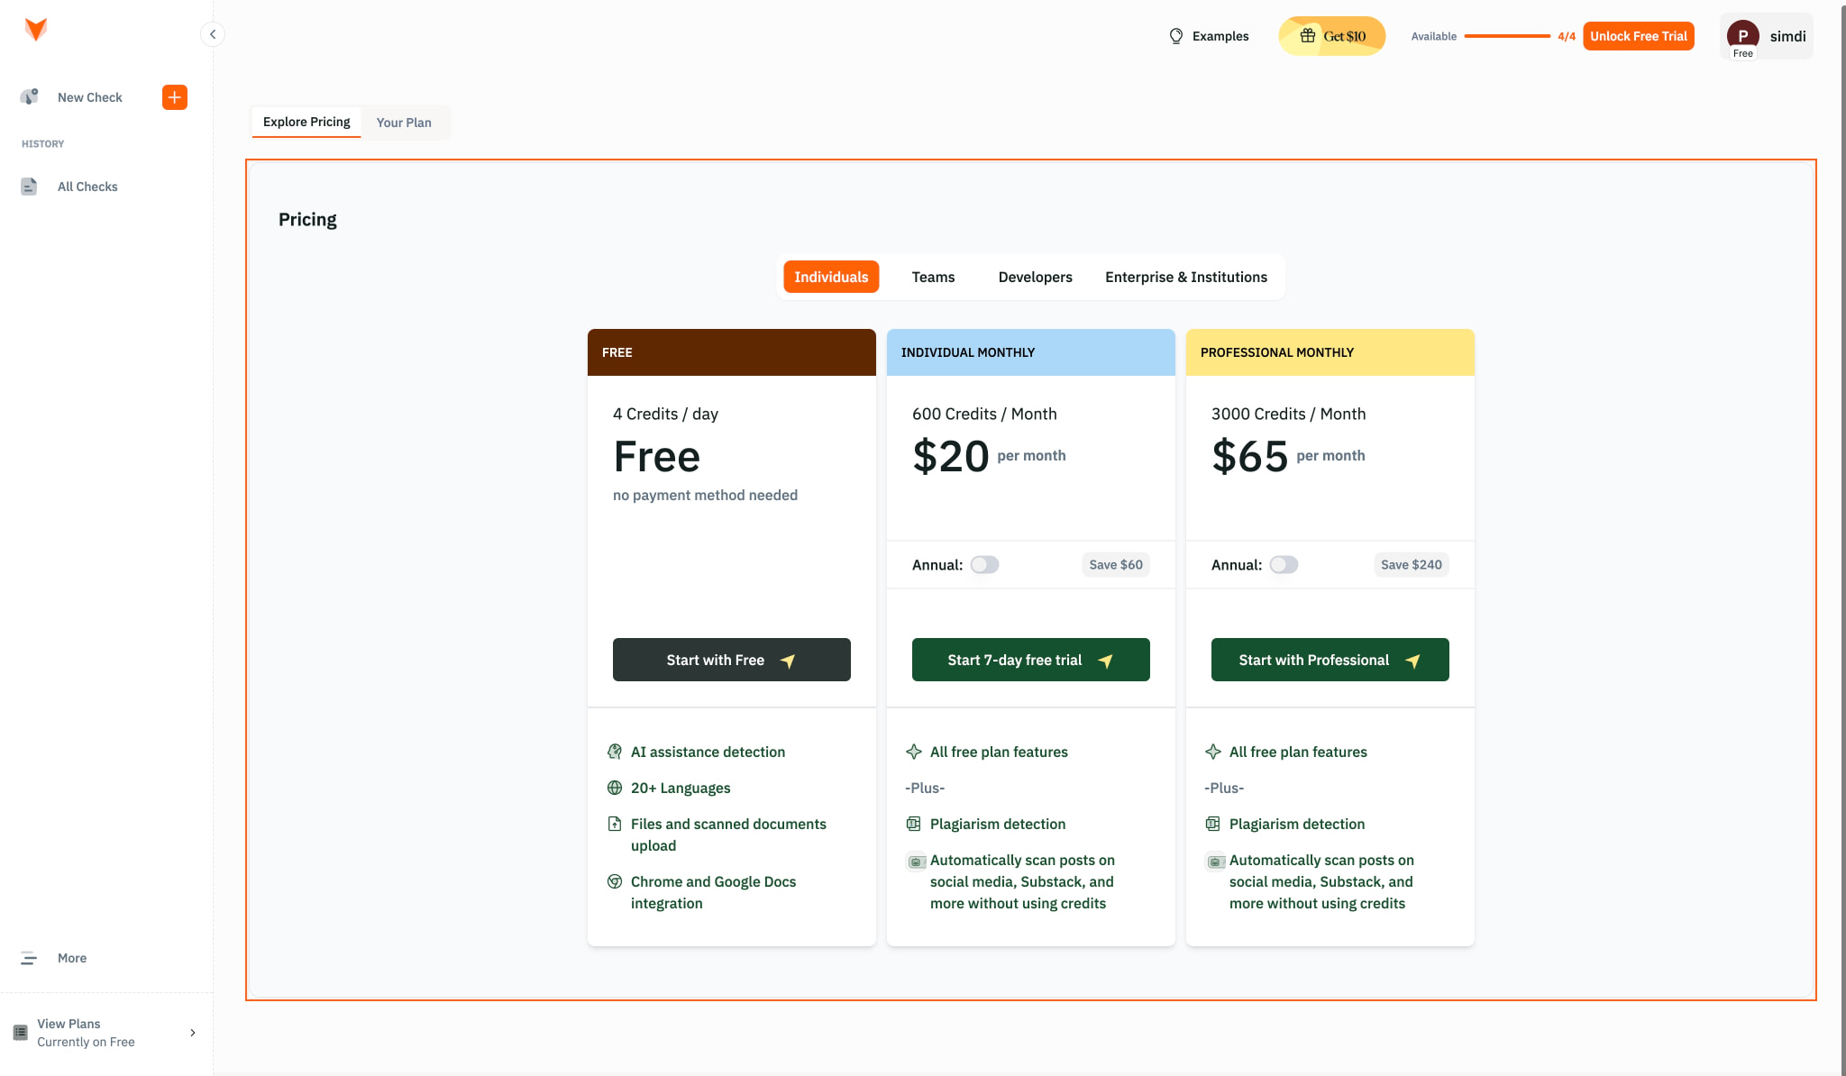The height and width of the screenshot is (1076, 1846).
Task: Click sparkle icon in Individual Monthly features
Action: point(914,752)
